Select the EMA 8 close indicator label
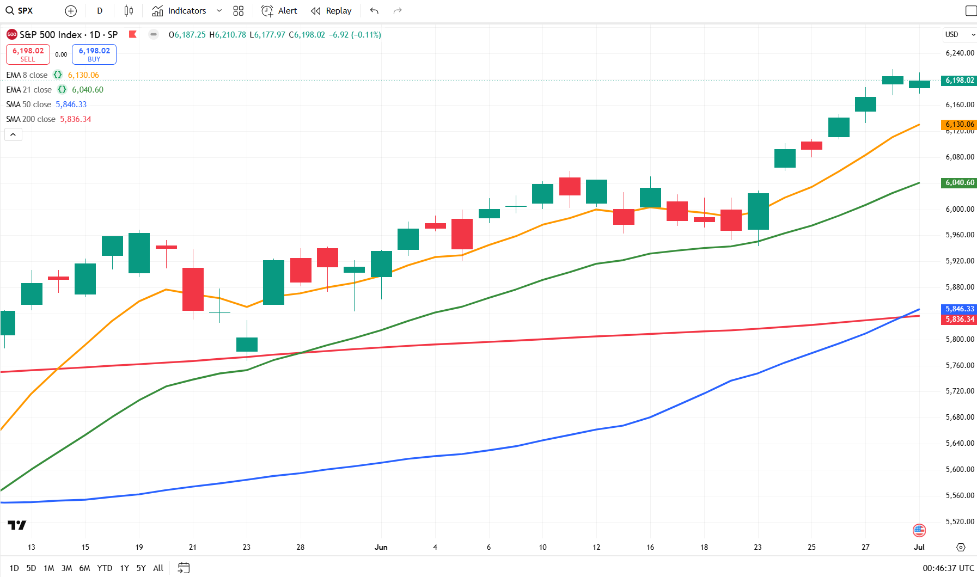The width and height of the screenshot is (977, 577). (27, 75)
